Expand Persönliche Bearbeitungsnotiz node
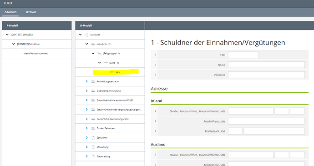314x166 pixels. point(87,119)
